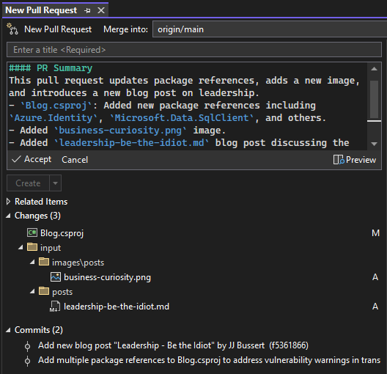Click the image icon for business-curiosity.png

[x=56, y=277]
